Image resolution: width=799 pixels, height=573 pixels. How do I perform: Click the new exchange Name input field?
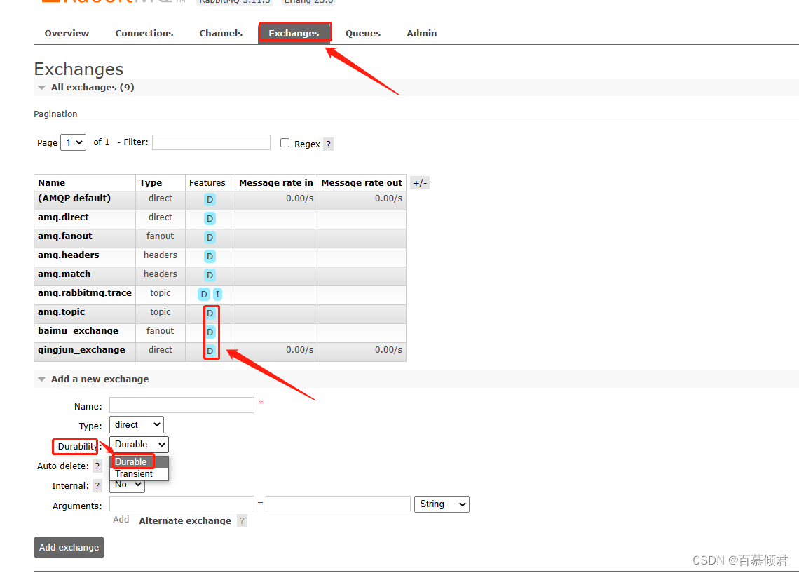pyautogui.click(x=182, y=405)
